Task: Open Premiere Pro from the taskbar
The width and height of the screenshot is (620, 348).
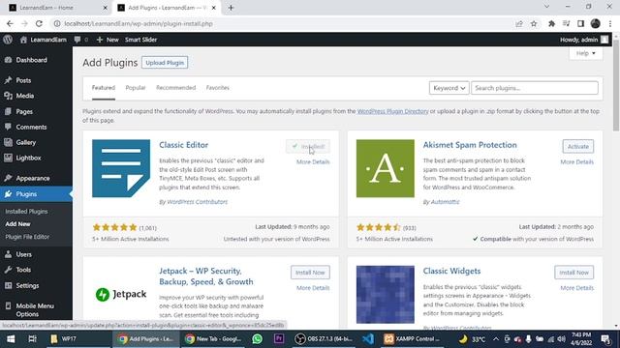Action: pos(279,339)
